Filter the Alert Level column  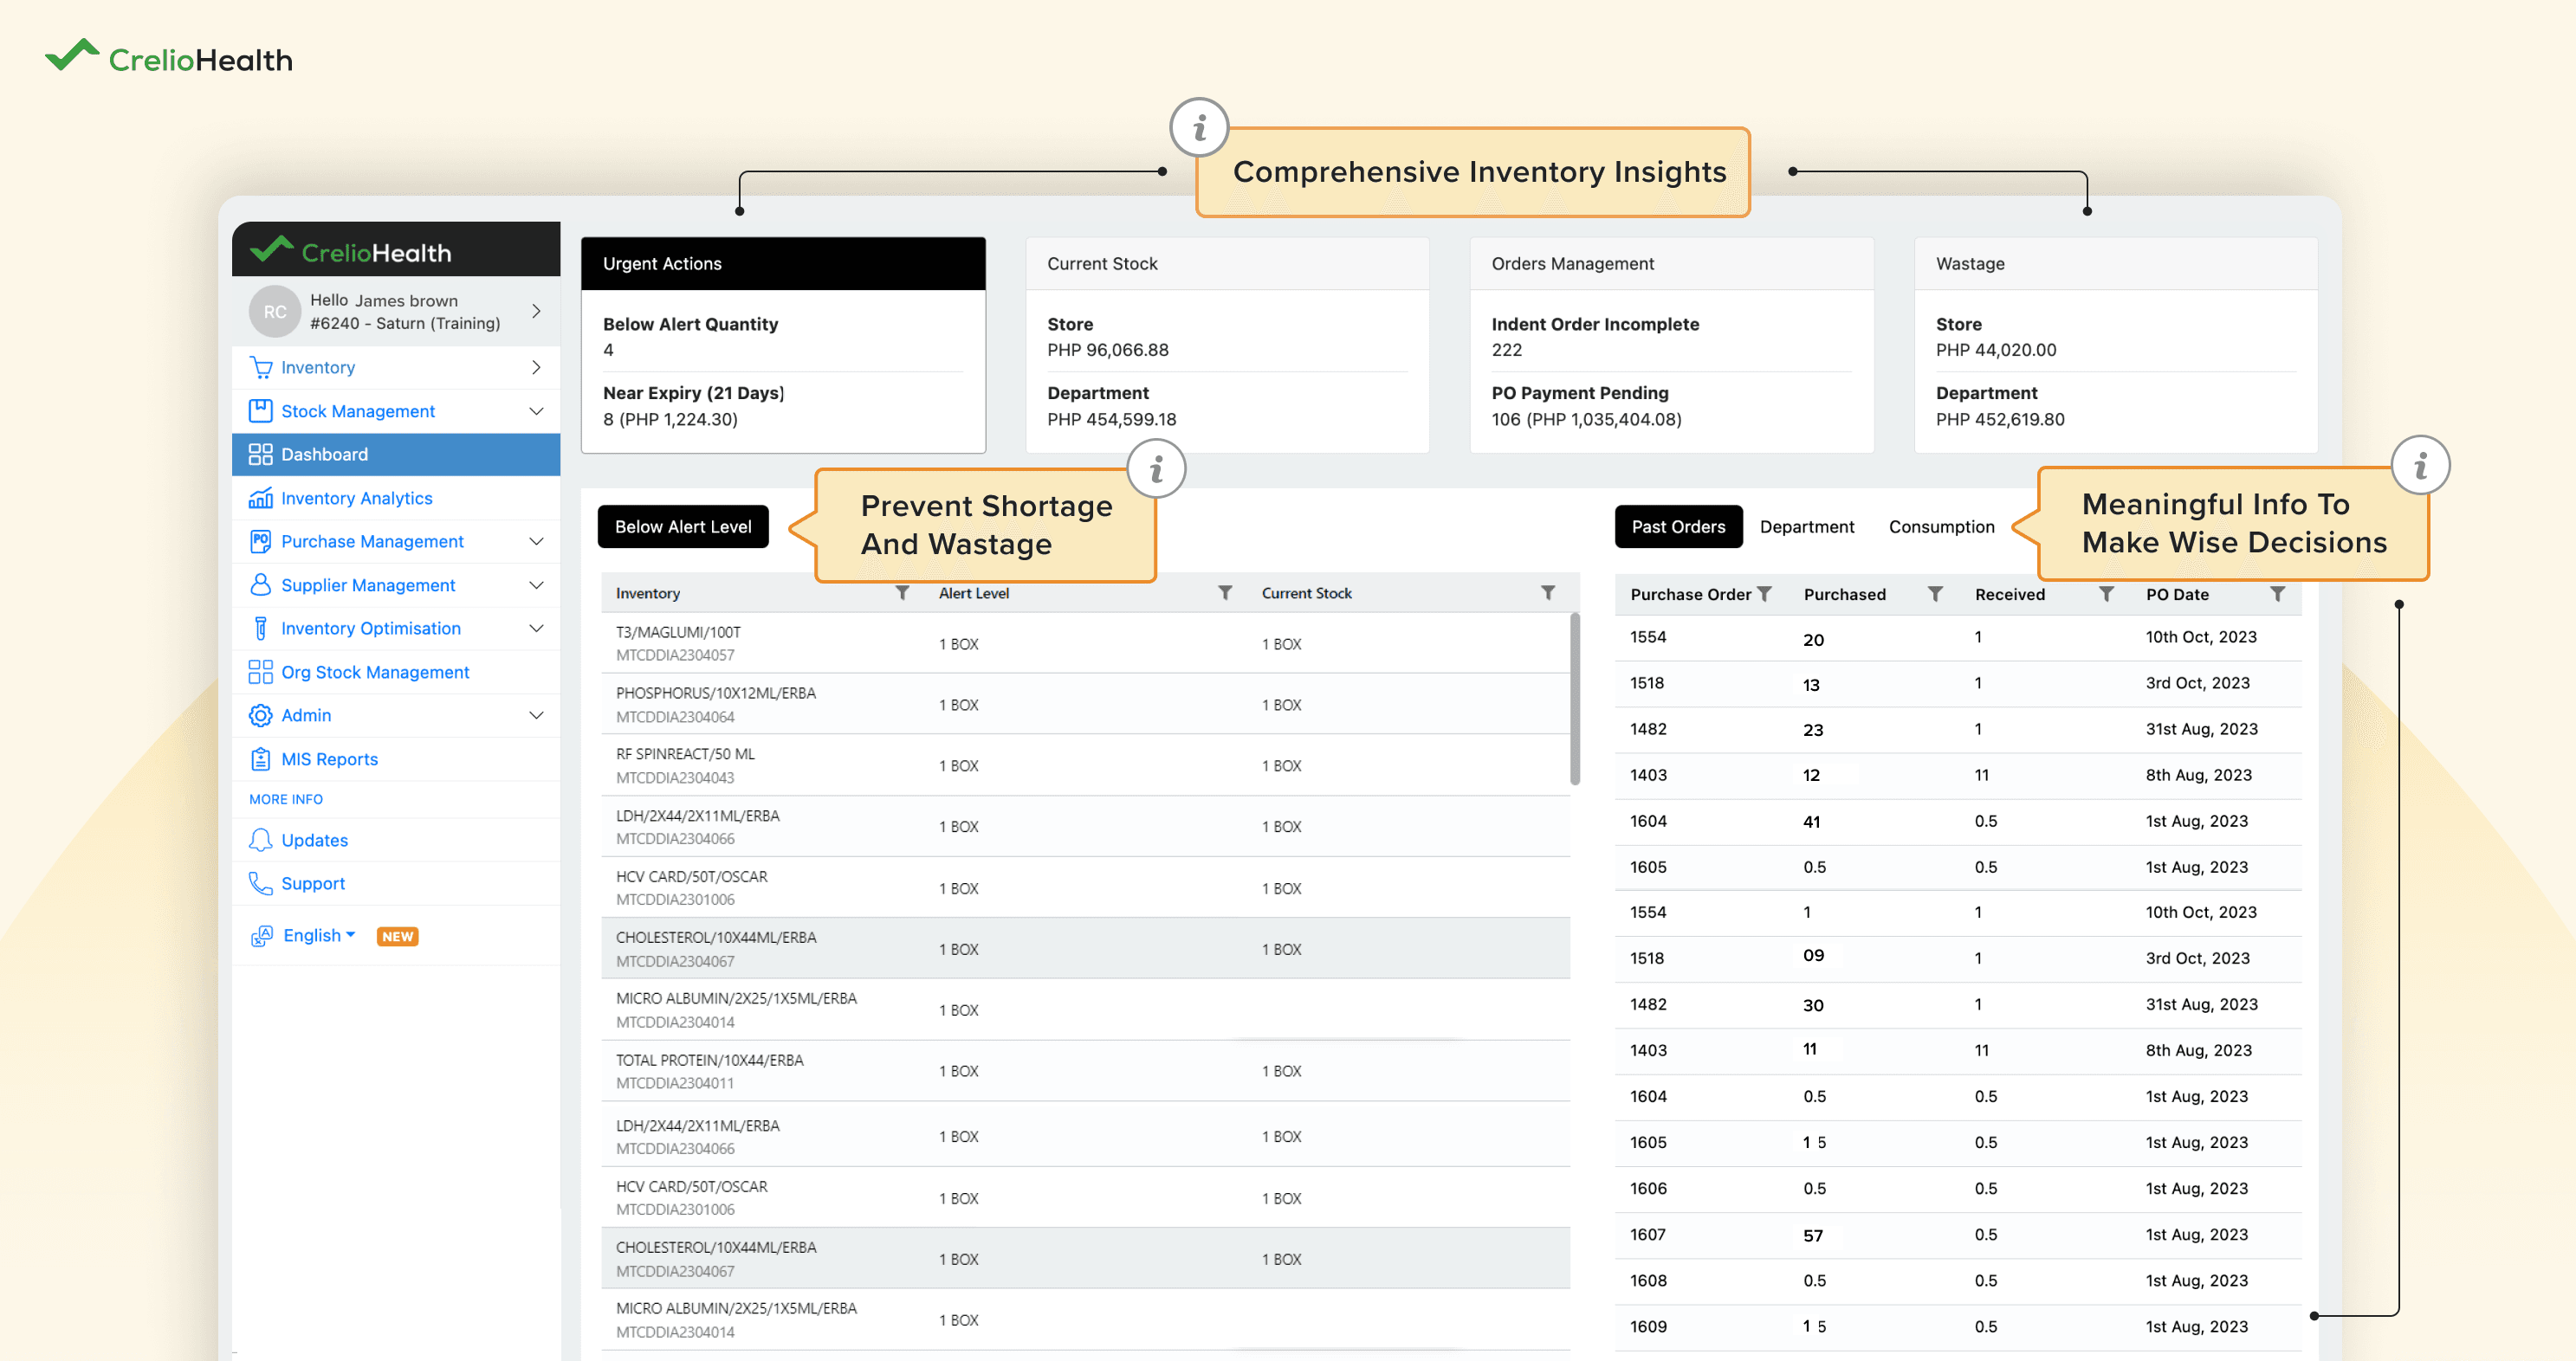click(x=1225, y=592)
